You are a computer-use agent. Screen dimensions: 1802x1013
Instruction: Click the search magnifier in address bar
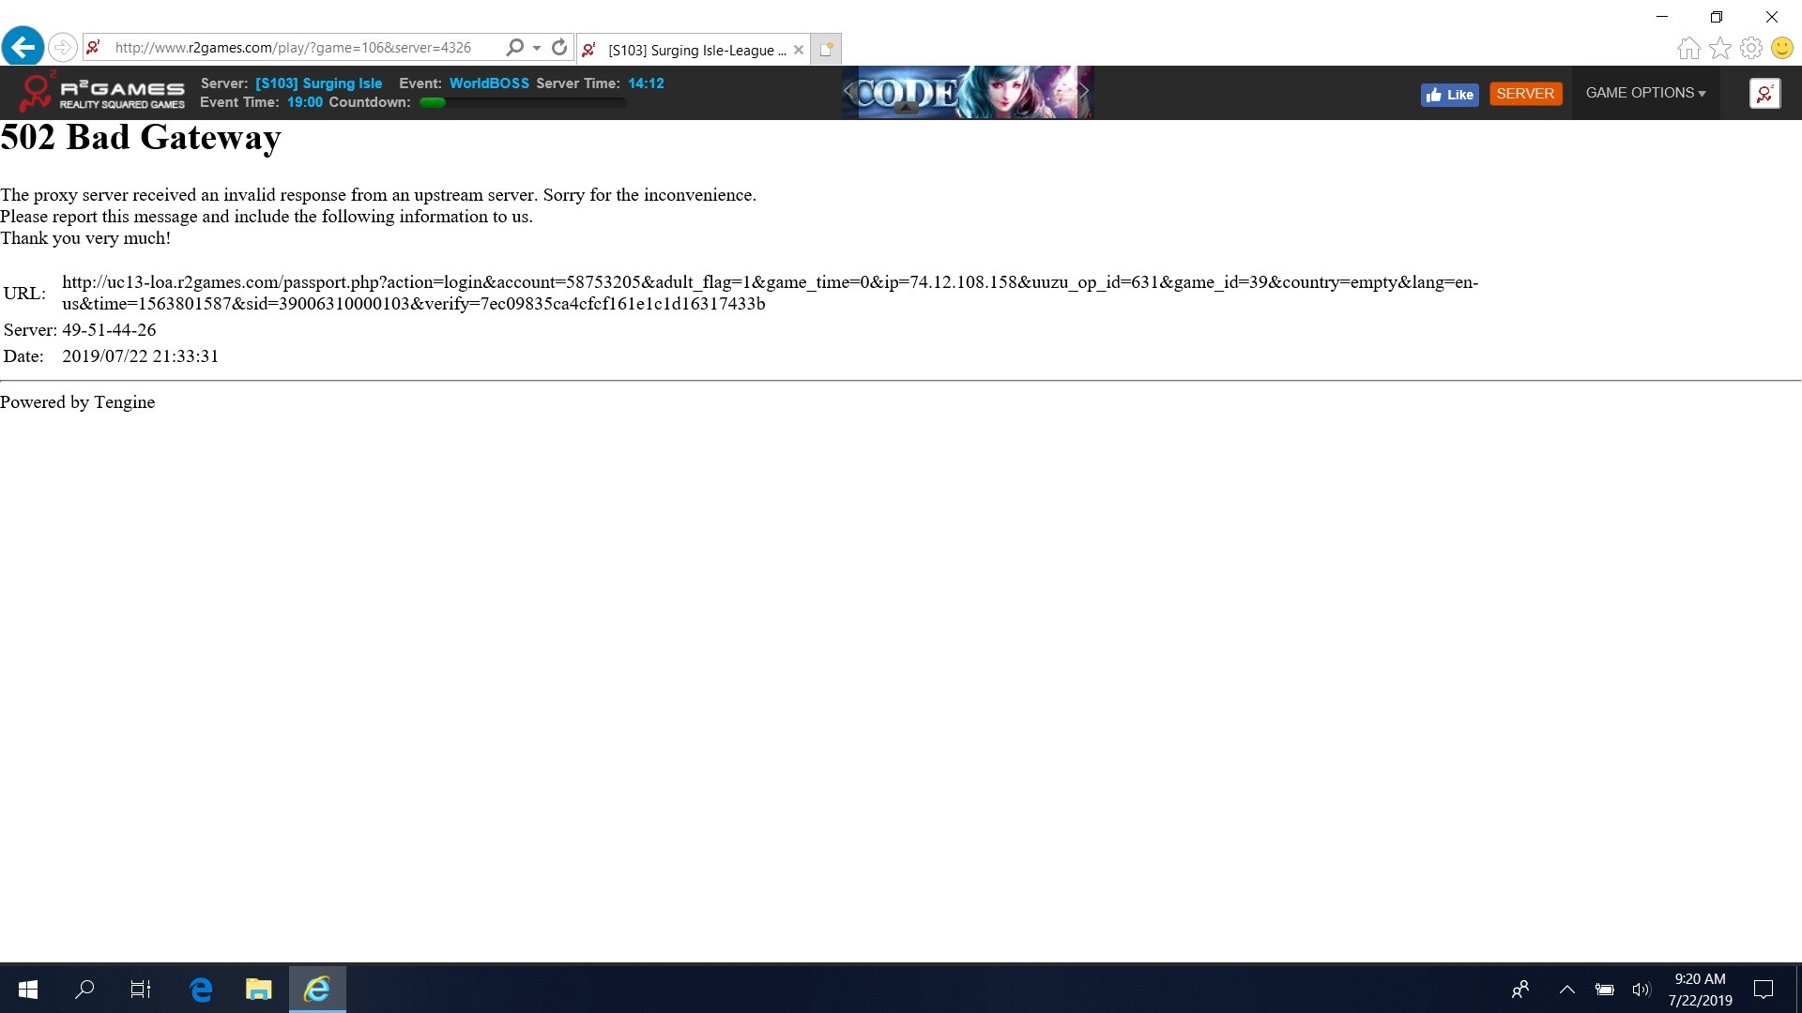[x=514, y=47]
